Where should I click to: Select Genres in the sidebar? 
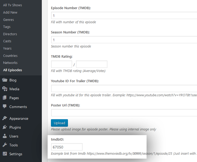(x=8, y=20)
